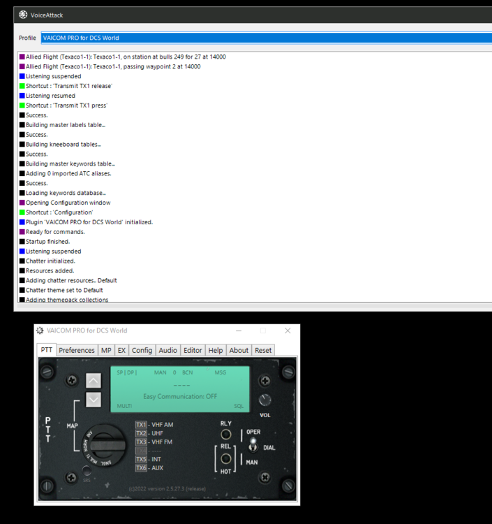Open the Profile dropdown in VoiceAttack
This screenshot has width=492, height=524.
click(x=267, y=38)
